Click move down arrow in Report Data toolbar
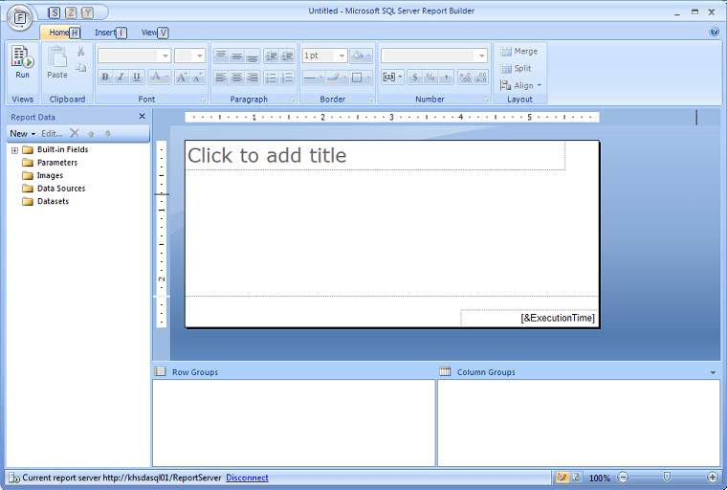The width and height of the screenshot is (727, 490). point(107,134)
